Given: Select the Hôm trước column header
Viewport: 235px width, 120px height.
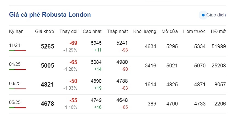Looking at the screenshot, I should [x=194, y=31].
